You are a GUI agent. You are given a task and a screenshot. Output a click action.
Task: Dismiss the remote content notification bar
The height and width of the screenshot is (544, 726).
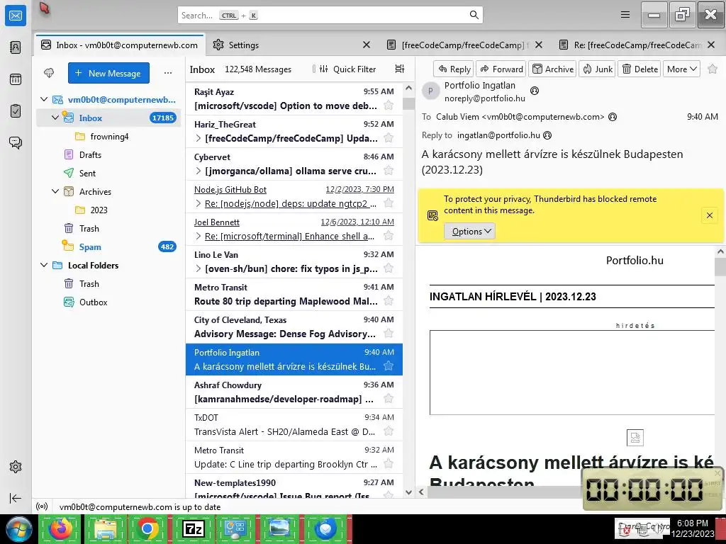click(709, 215)
